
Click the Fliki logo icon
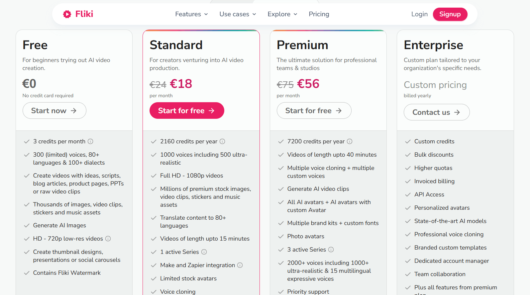point(67,14)
